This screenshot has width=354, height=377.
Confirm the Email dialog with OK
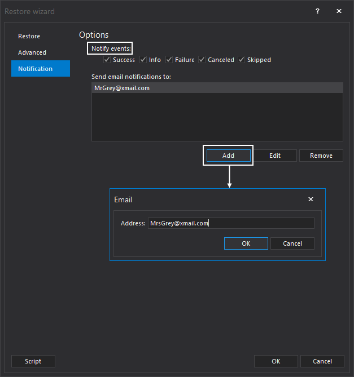pyautogui.click(x=246, y=243)
